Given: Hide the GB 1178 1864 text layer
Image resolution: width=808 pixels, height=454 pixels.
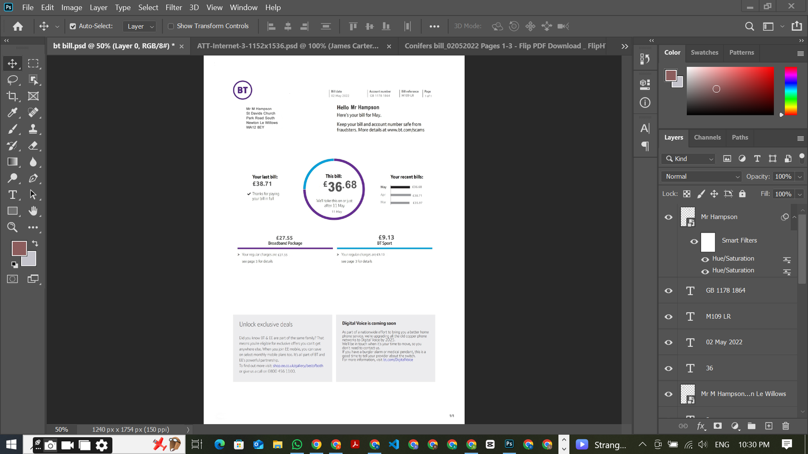Looking at the screenshot, I should tap(669, 291).
